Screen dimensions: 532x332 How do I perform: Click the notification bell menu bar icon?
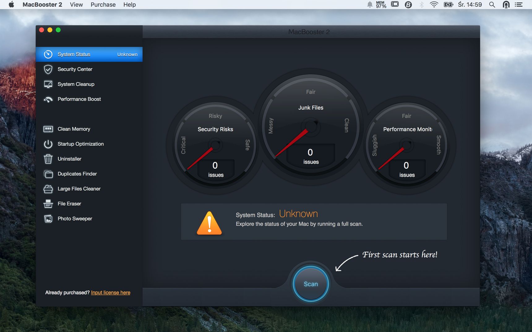[370, 4]
